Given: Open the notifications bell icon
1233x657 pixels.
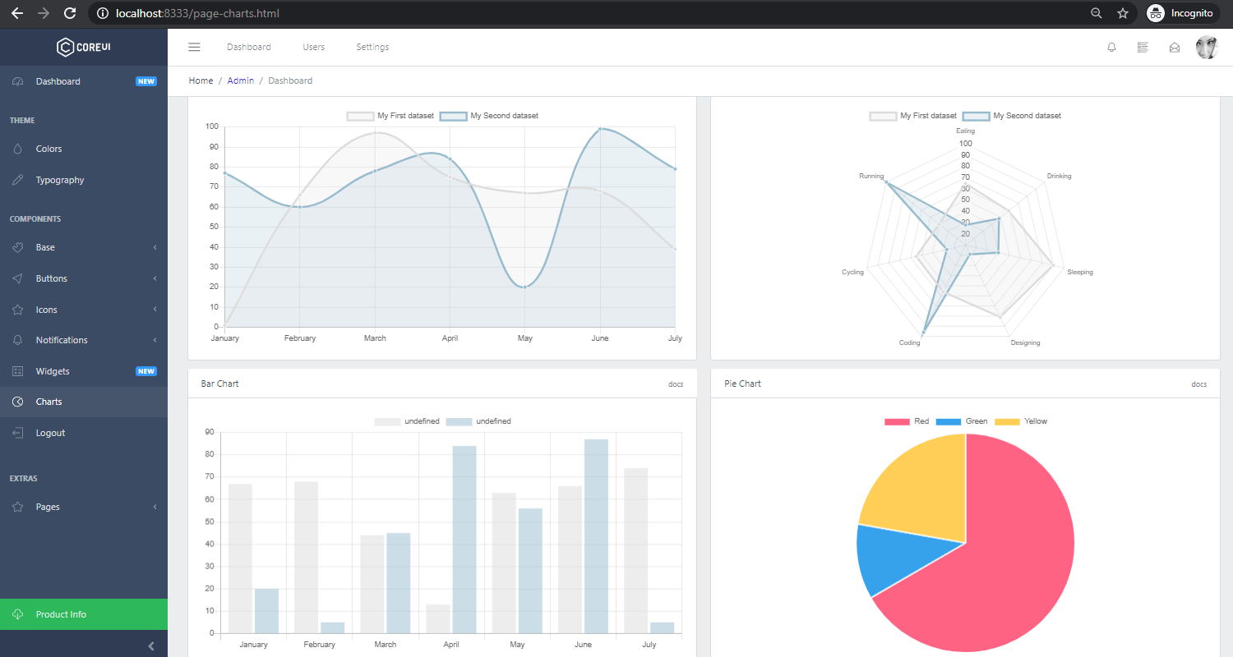Looking at the screenshot, I should 1111,47.
